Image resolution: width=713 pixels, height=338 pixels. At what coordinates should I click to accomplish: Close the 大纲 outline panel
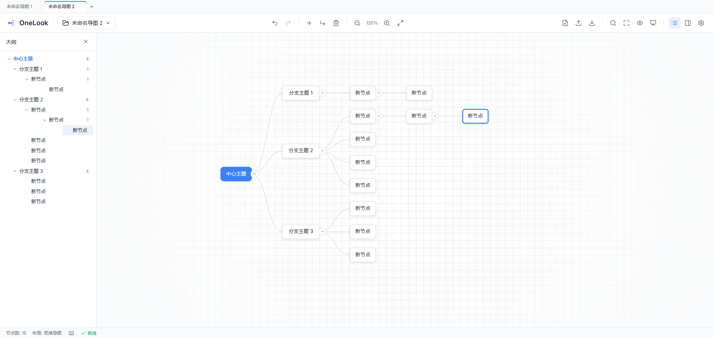point(86,42)
